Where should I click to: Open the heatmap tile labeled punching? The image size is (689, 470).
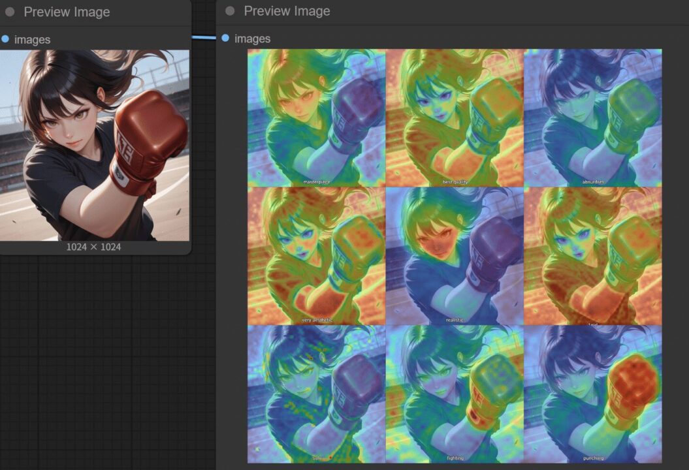[x=593, y=394]
